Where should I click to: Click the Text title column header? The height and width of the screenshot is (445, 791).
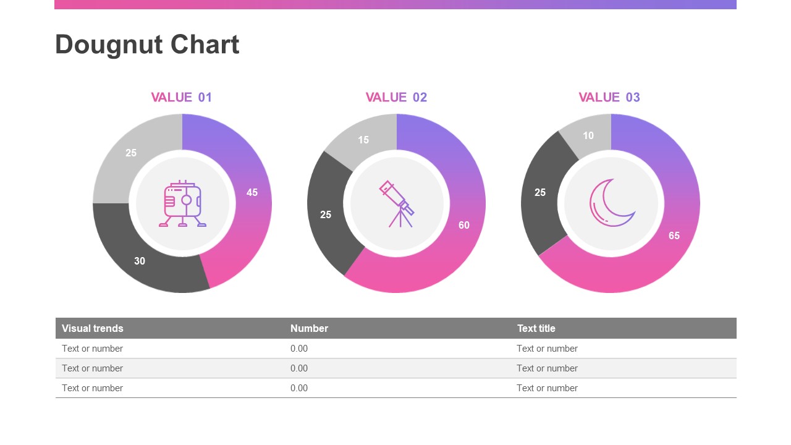[x=536, y=328]
